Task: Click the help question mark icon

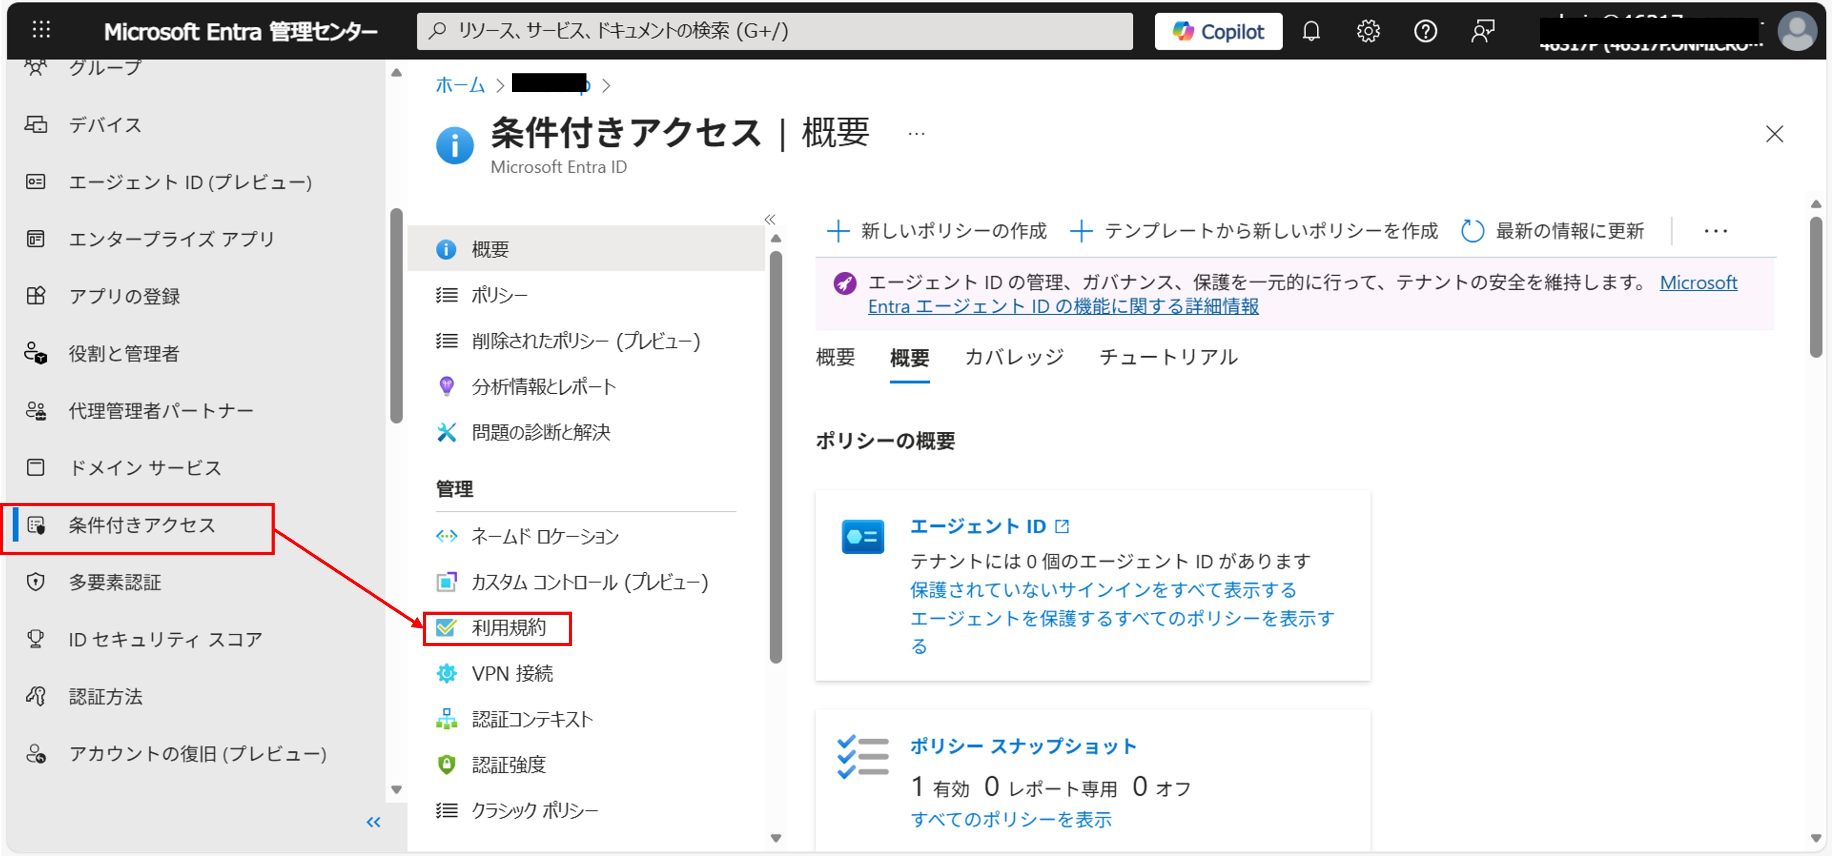Action: pyautogui.click(x=1425, y=31)
